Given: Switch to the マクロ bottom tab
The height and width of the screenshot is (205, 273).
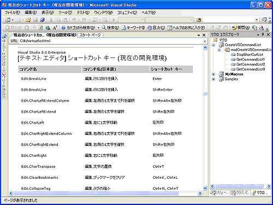Looking at the screenshot, I should 260,192.
